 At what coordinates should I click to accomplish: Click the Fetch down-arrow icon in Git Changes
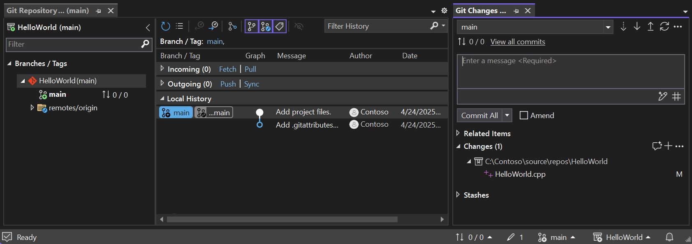click(623, 27)
